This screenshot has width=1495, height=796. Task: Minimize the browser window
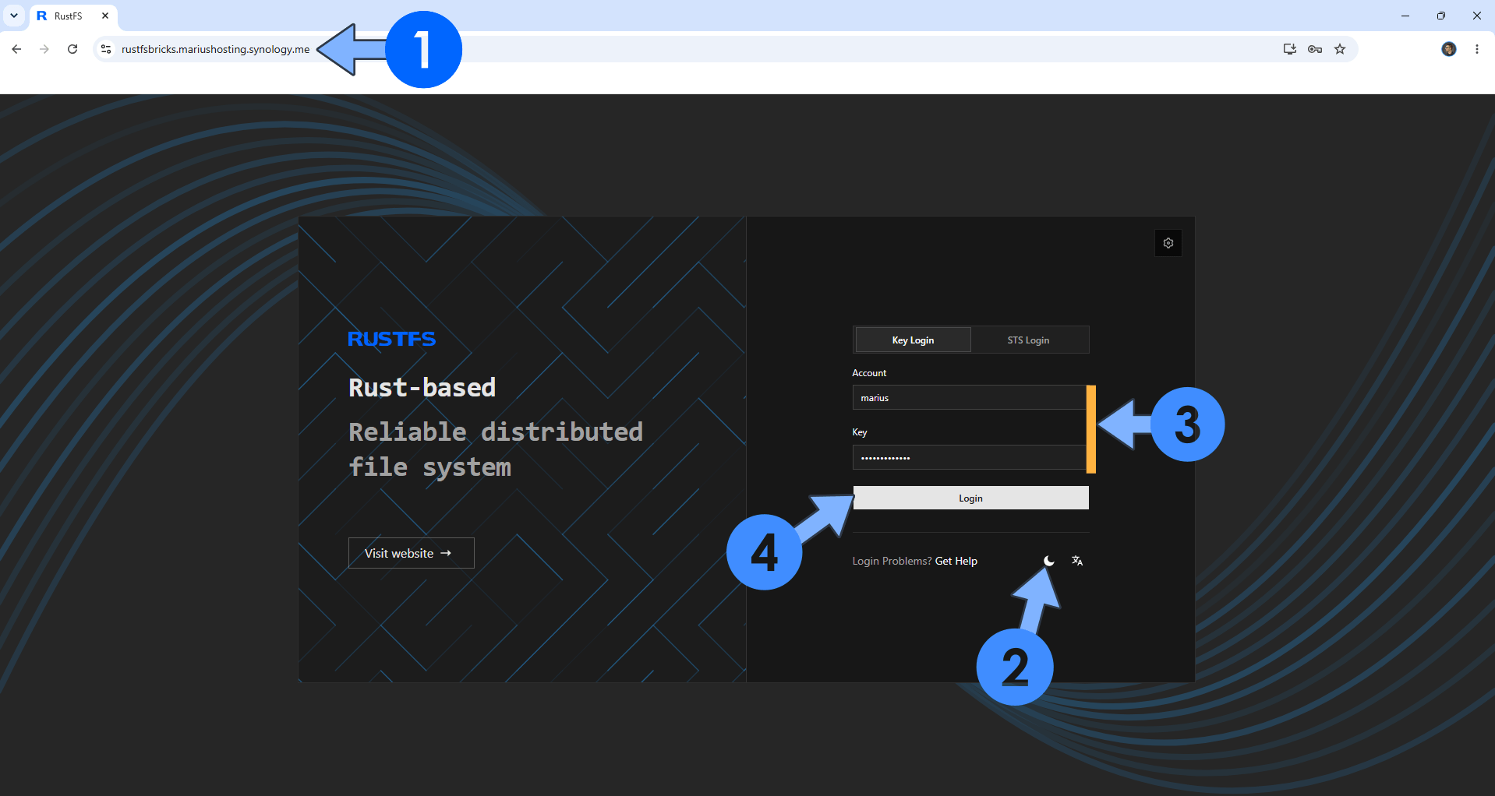coord(1405,16)
